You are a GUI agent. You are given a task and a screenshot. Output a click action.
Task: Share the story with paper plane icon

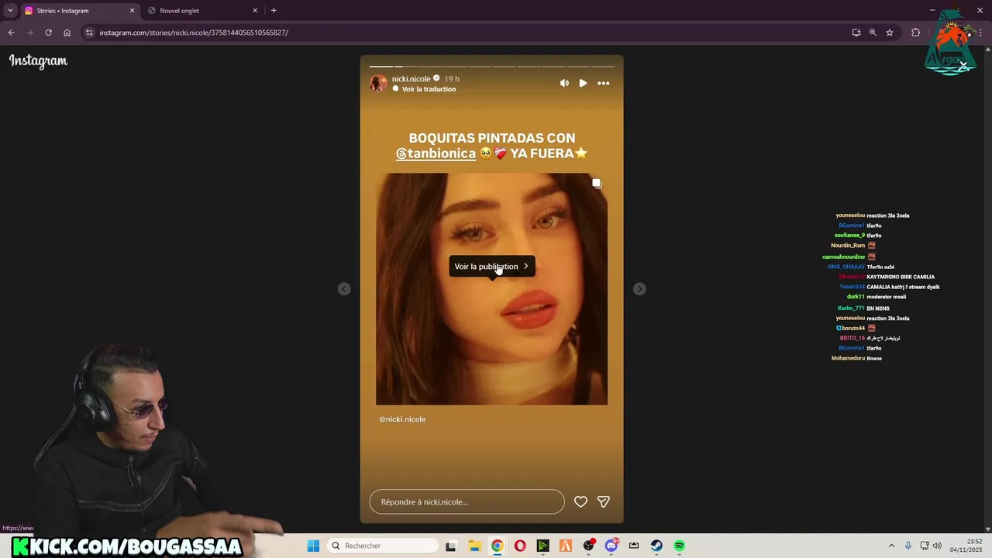coord(604,501)
